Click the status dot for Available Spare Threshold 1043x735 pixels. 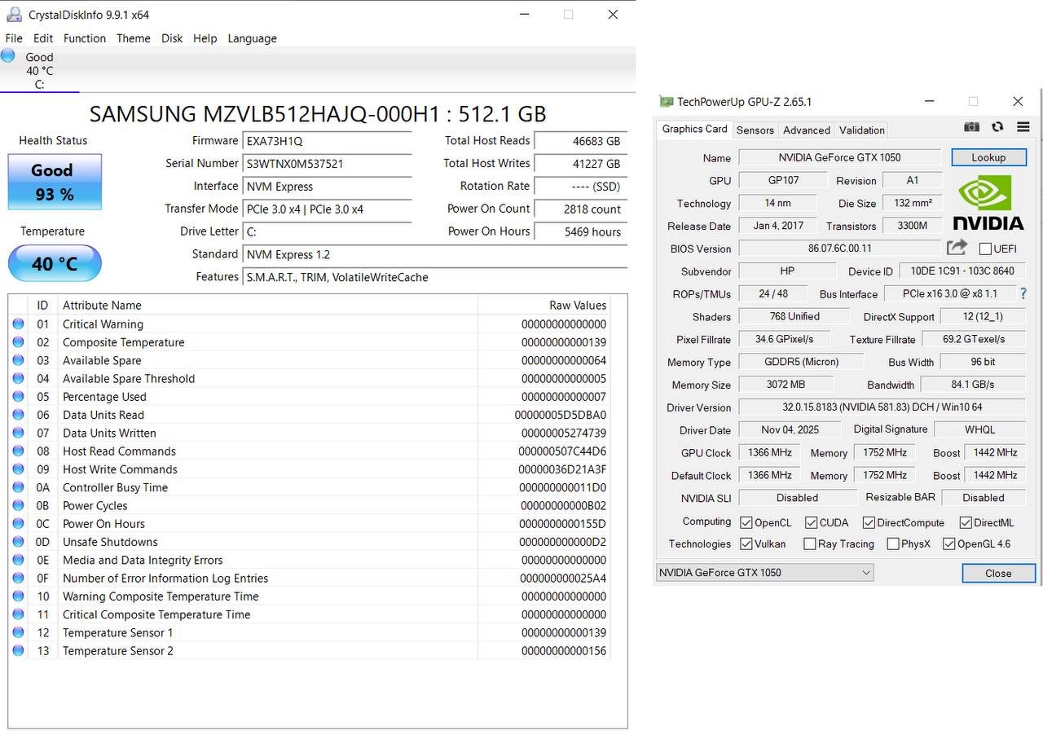18,379
